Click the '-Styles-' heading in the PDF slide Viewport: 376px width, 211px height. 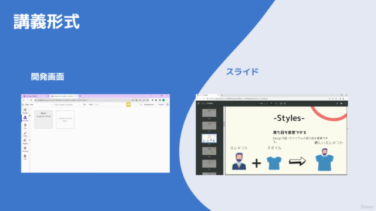coord(289,118)
